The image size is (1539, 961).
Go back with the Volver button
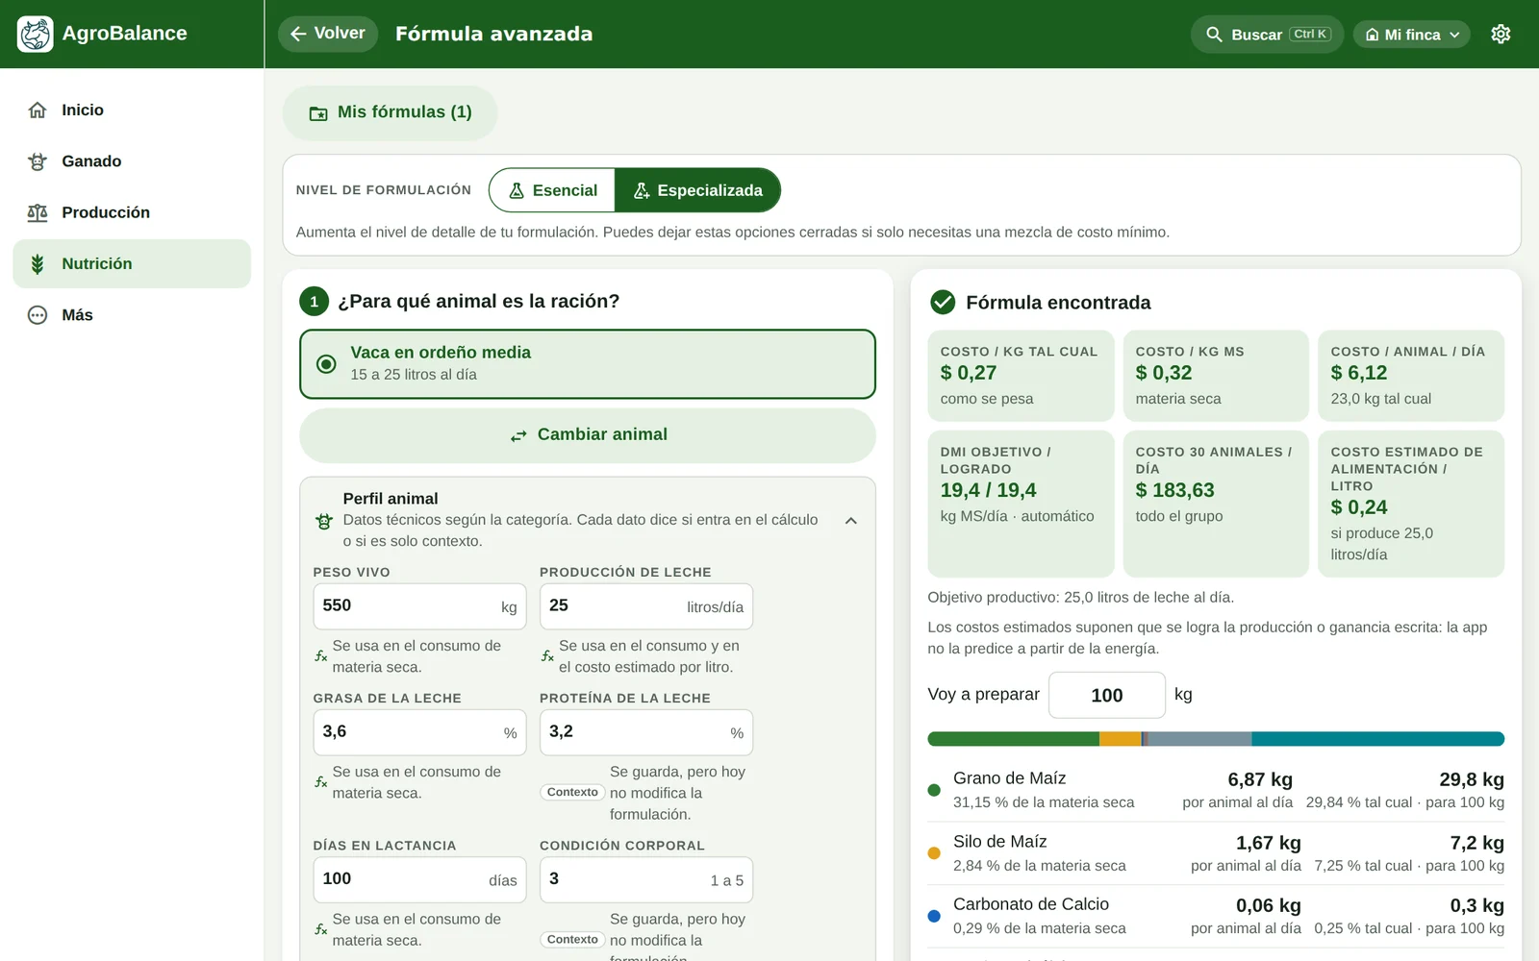(x=328, y=34)
